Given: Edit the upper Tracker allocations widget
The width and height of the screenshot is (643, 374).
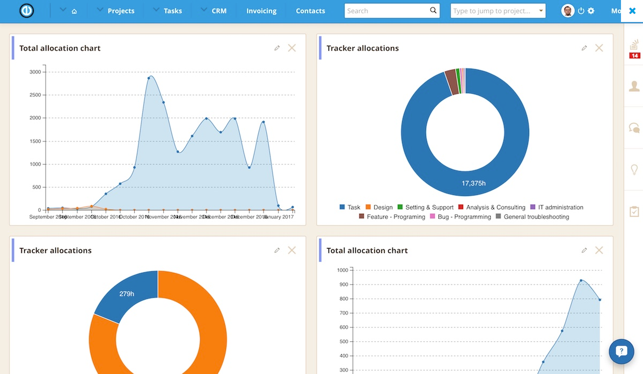Looking at the screenshot, I should click(584, 48).
